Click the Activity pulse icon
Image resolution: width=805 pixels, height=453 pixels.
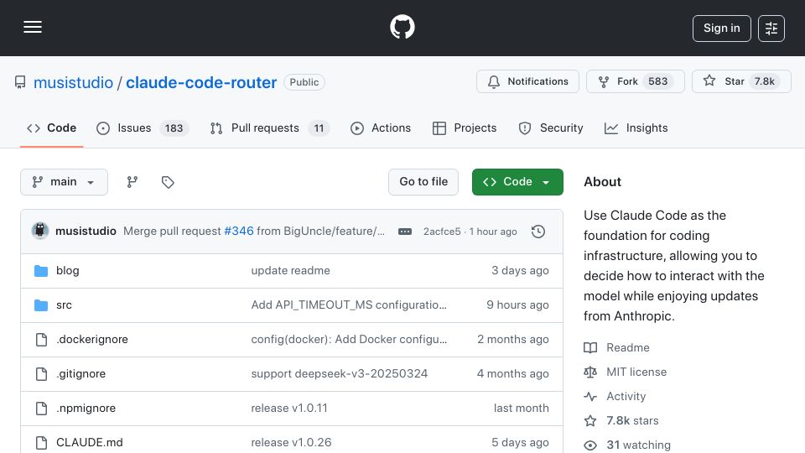[x=590, y=397]
